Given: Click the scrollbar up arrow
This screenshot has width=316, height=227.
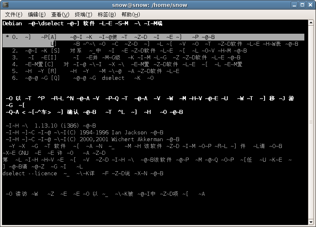Looking at the screenshot, I should [x=311, y=22].
